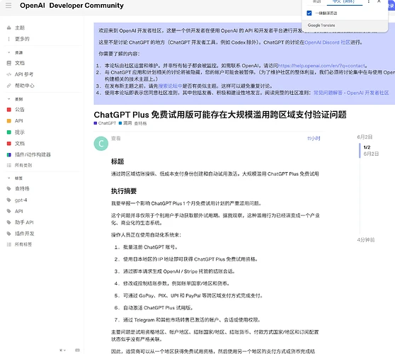Uncheck the always-translate English checkbox
Image resolution: width=395 pixels, height=354 pixels.
coord(309,13)
